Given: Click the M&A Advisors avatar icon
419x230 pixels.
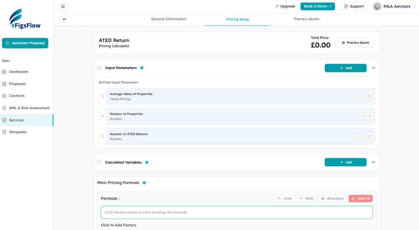Looking at the screenshot, I should point(377,6).
